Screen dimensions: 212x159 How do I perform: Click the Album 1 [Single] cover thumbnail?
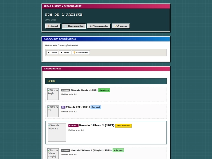[x=53, y=154]
